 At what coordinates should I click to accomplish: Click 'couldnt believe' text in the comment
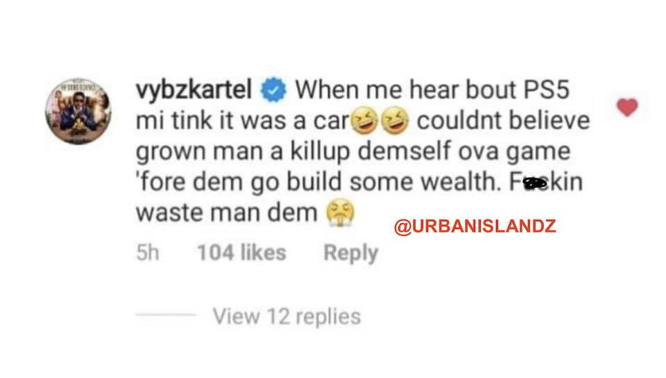tap(504, 121)
